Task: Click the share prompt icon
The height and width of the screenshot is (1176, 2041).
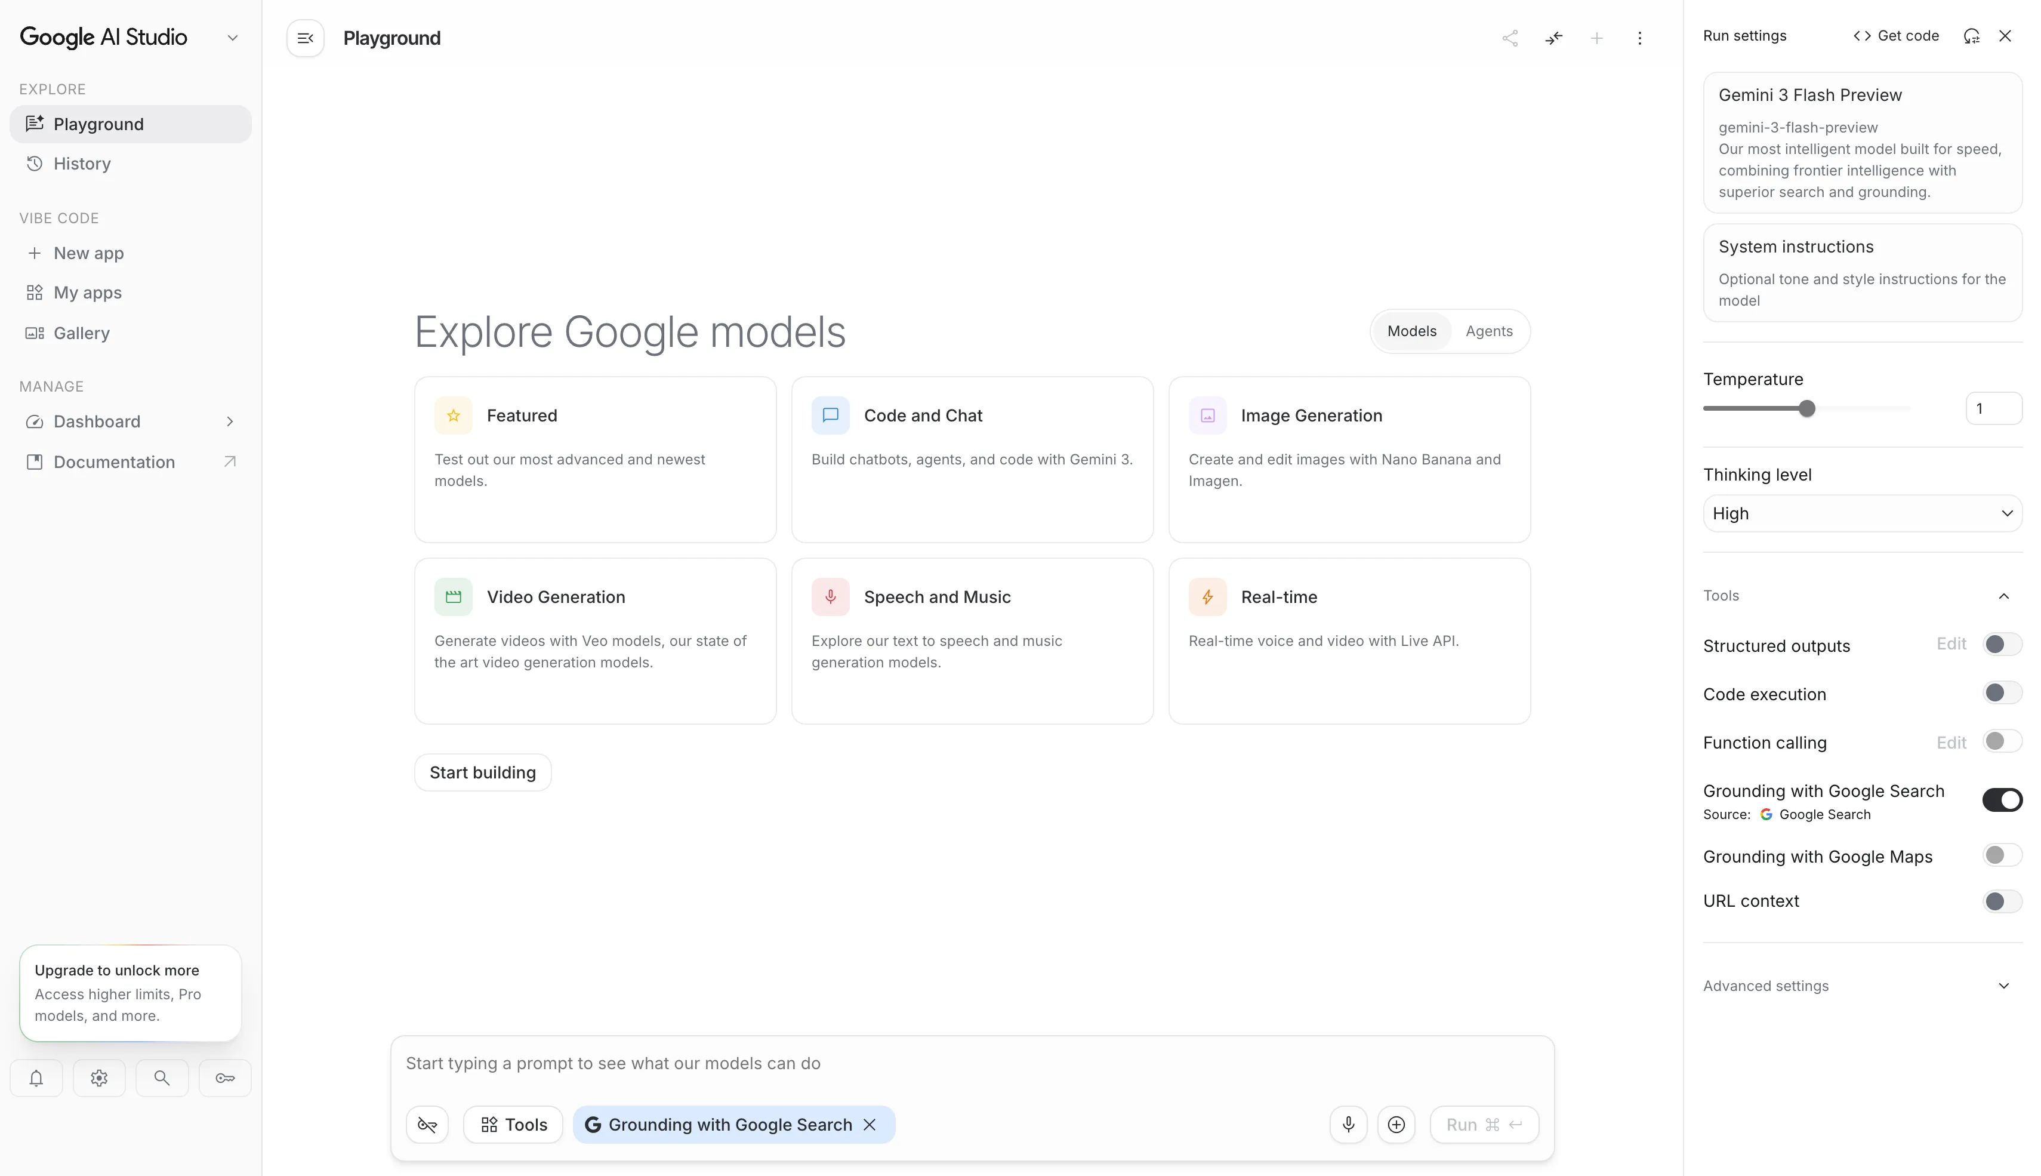Action: [1510, 38]
